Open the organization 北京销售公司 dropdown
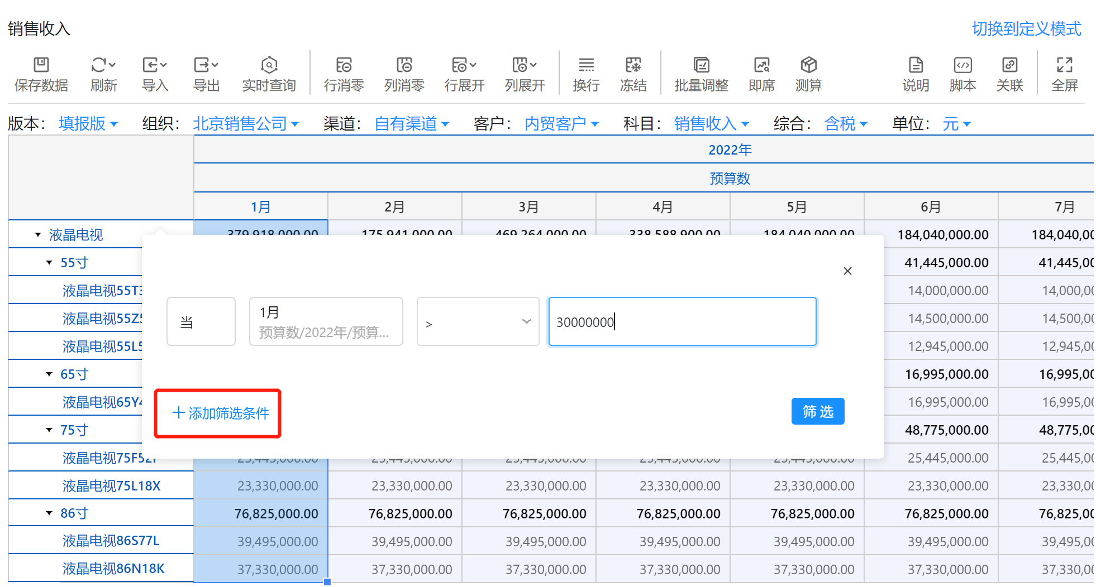The image size is (1096, 587). [x=246, y=123]
